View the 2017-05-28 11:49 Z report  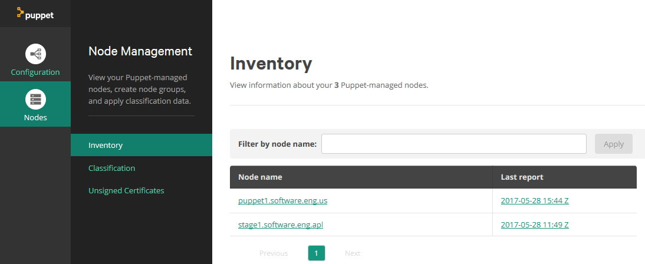click(535, 225)
